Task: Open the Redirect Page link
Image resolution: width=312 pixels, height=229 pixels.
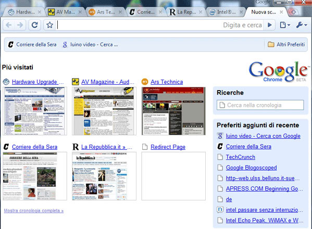Action: click(x=168, y=147)
